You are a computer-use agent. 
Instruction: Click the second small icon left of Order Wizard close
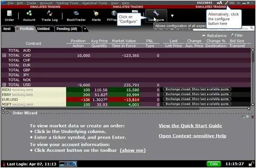pyautogui.click(x=247, y=117)
